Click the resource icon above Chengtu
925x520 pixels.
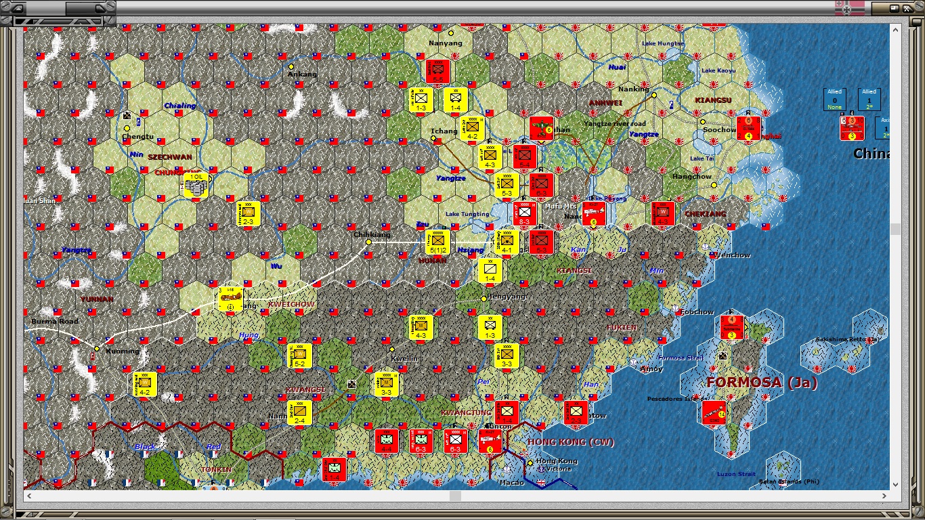(x=127, y=116)
